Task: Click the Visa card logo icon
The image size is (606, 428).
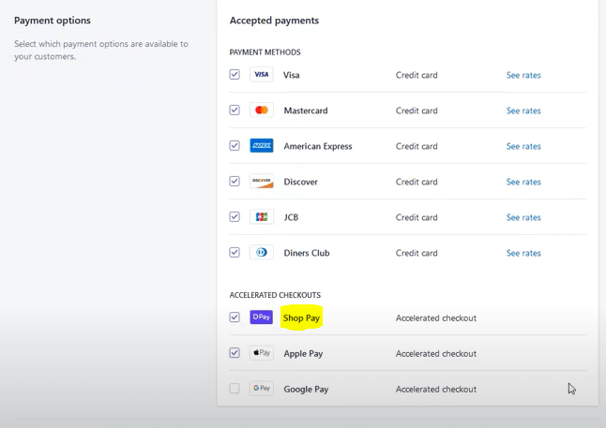Action: [x=262, y=75]
